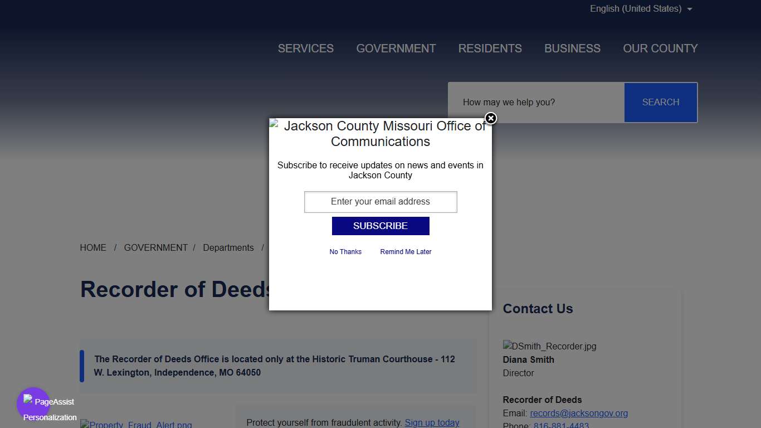761x428 pixels.
Task: Select the No Thanks link
Action: (x=345, y=251)
